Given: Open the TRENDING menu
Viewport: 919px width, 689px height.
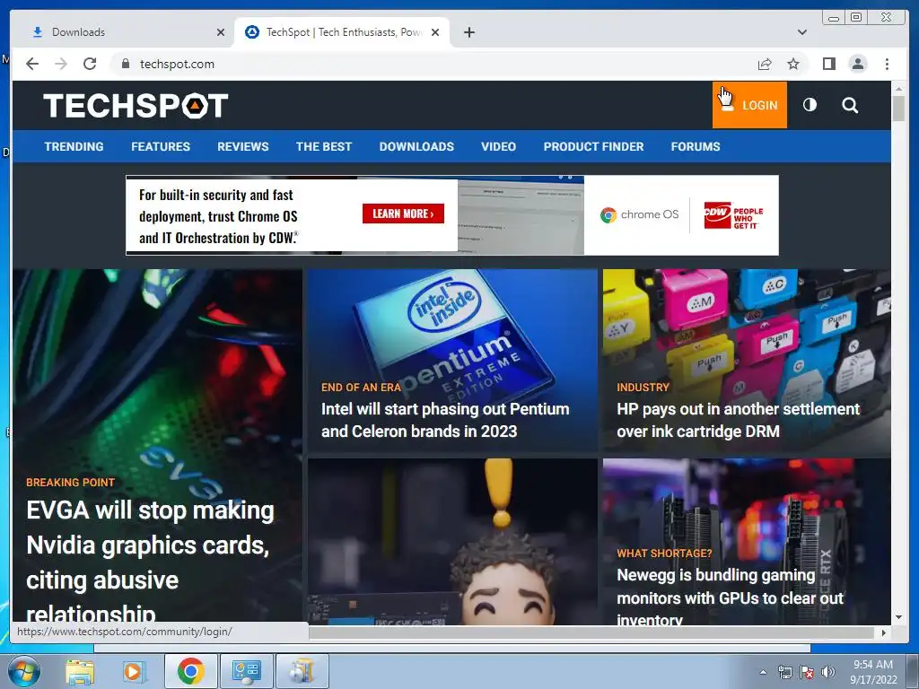Looking at the screenshot, I should [x=74, y=146].
